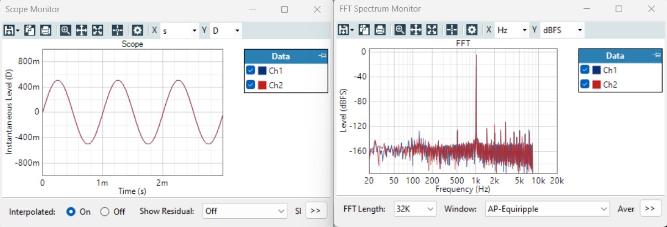Screen dimensions: 667x227
Task: Select the pan arrows tool in Scope Monitor
Action: click(x=82, y=30)
